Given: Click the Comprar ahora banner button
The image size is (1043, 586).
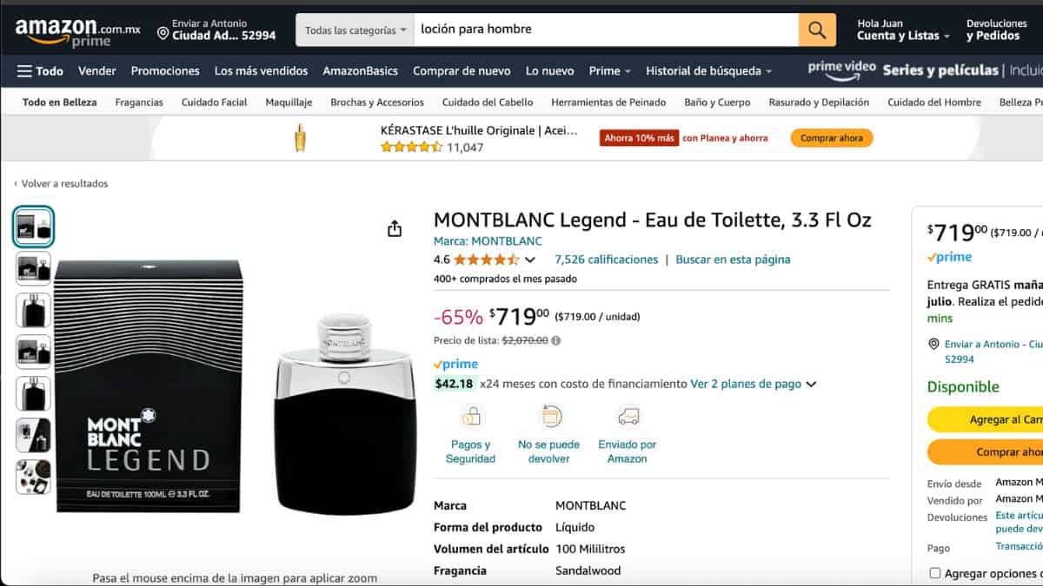Looking at the screenshot, I should (831, 138).
